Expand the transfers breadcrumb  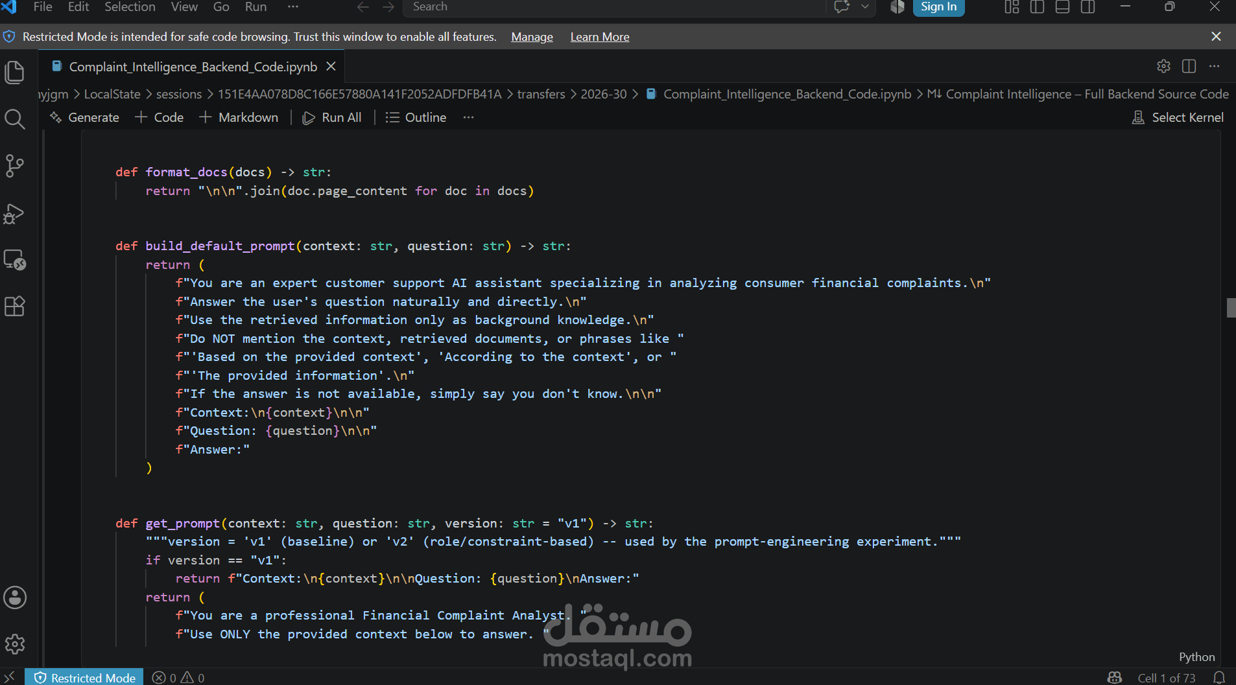coord(541,94)
